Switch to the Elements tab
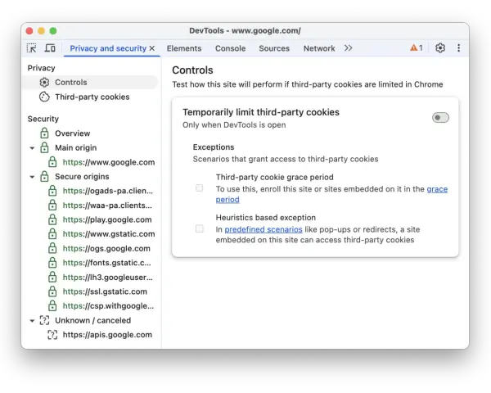Image resolution: width=491 pixels, height=393 pixels. click(x=184, y=48)
